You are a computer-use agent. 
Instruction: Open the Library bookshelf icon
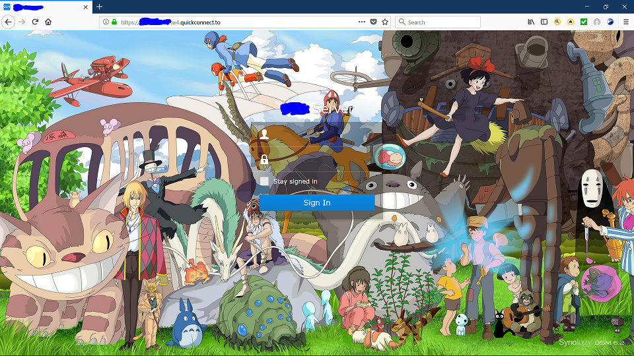531,22
